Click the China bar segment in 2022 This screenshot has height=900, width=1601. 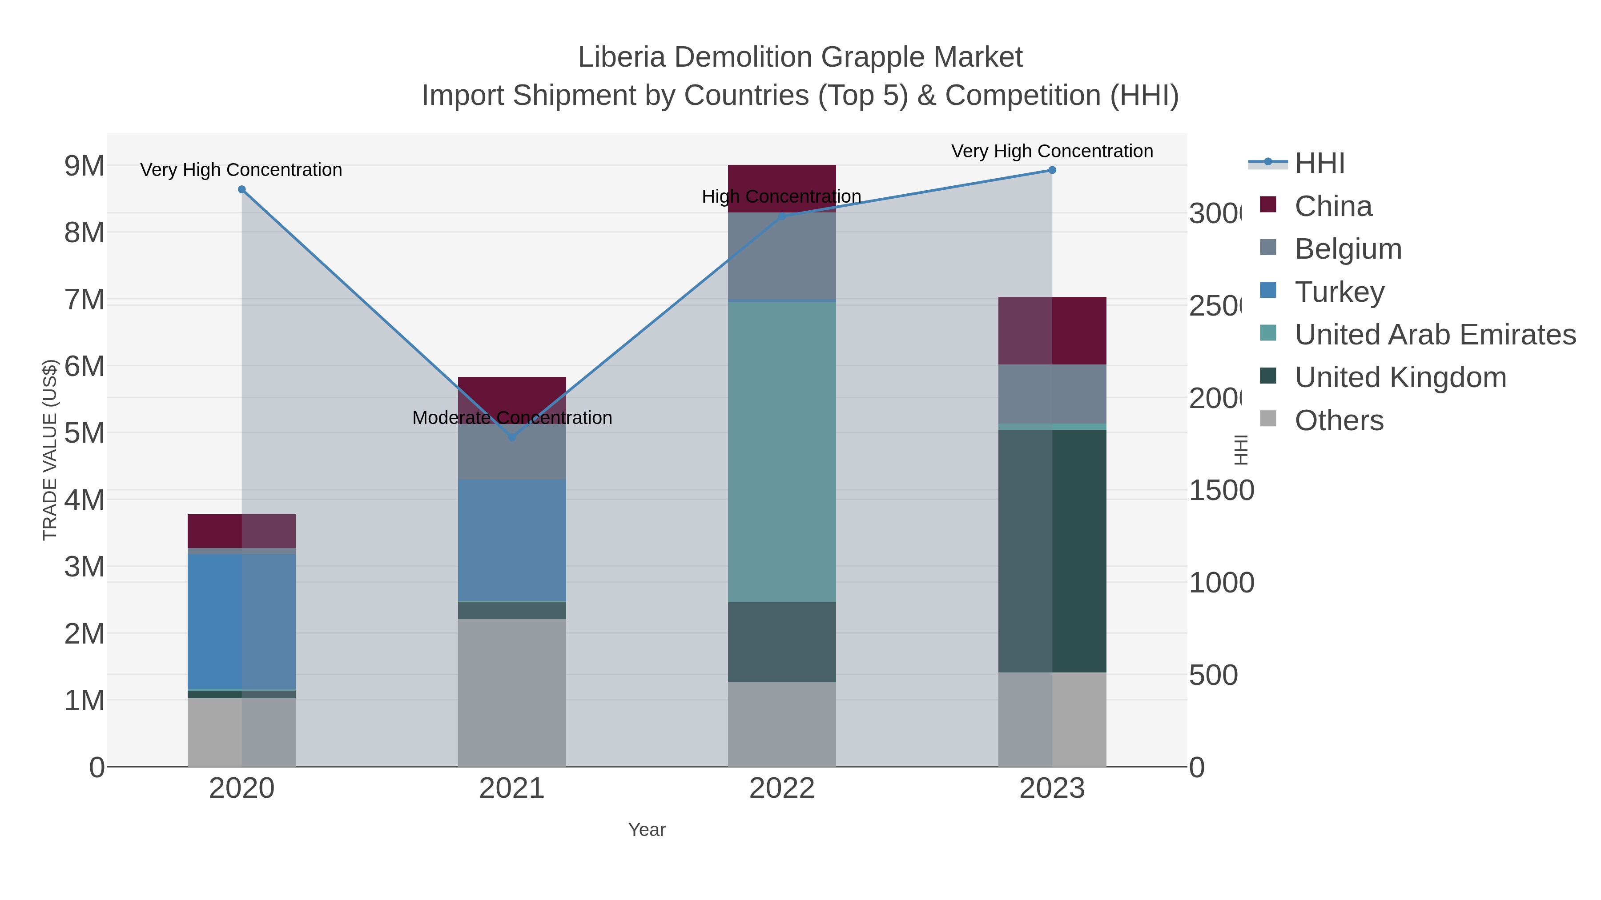[782, 189]
